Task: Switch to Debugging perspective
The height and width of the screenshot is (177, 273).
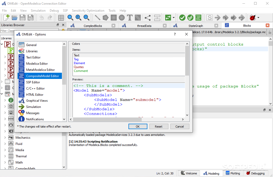Action: click(255, 173)
